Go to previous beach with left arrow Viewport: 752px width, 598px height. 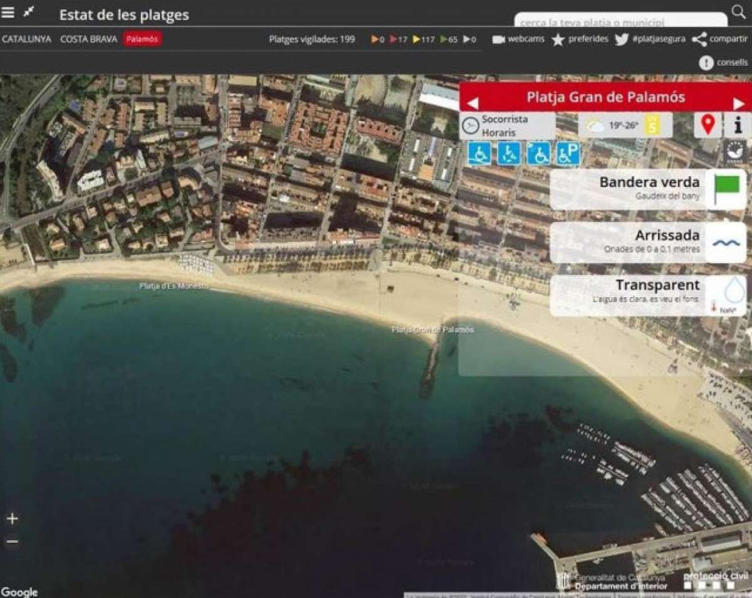pos(473,103)
